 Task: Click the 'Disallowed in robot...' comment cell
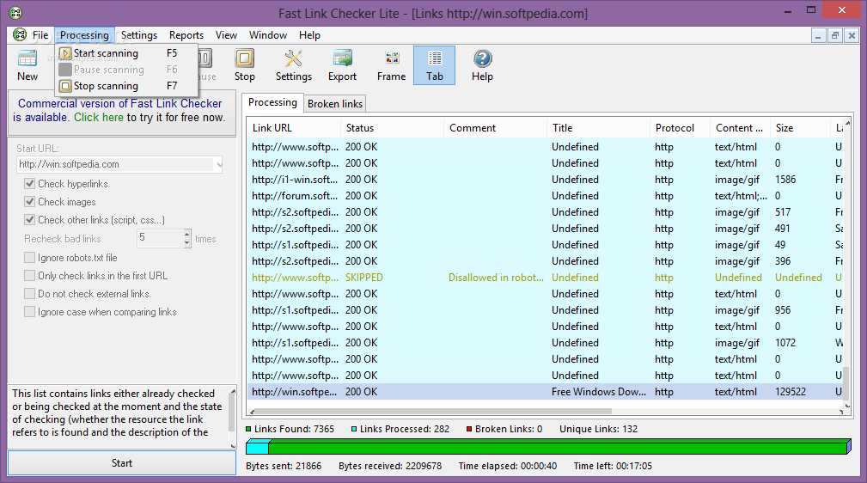pos(496,278)
